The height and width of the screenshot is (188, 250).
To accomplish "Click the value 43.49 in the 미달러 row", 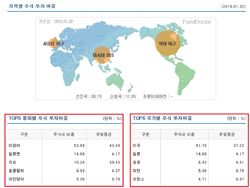I will click(x=115, y=146).
